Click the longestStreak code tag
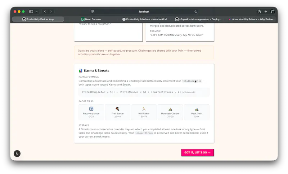This screenshot has height=174, width=288. (x=144, y=133)
